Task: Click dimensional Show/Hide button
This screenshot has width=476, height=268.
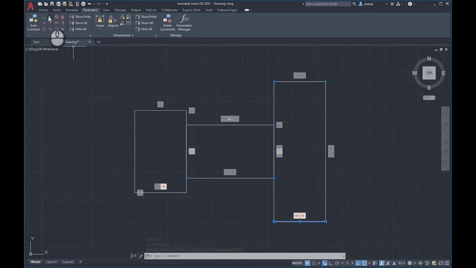Action: point(146,17)
